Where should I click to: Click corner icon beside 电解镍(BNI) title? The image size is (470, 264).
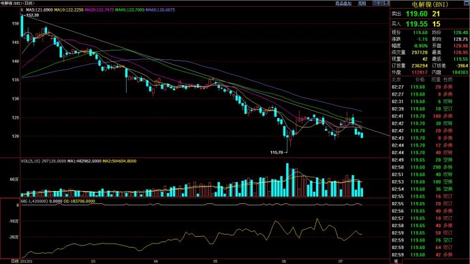tap(467, 3)
